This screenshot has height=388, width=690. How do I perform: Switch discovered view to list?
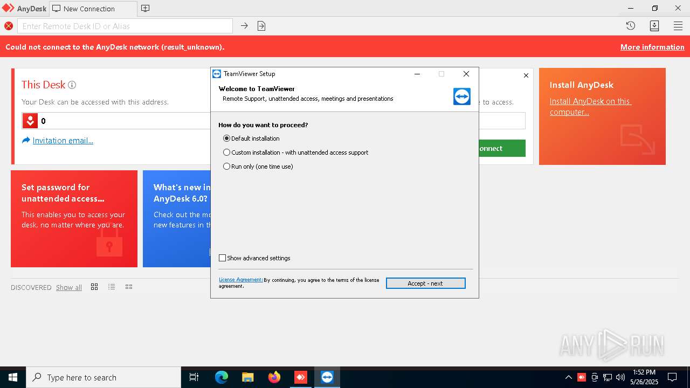(x=112, y=287)
